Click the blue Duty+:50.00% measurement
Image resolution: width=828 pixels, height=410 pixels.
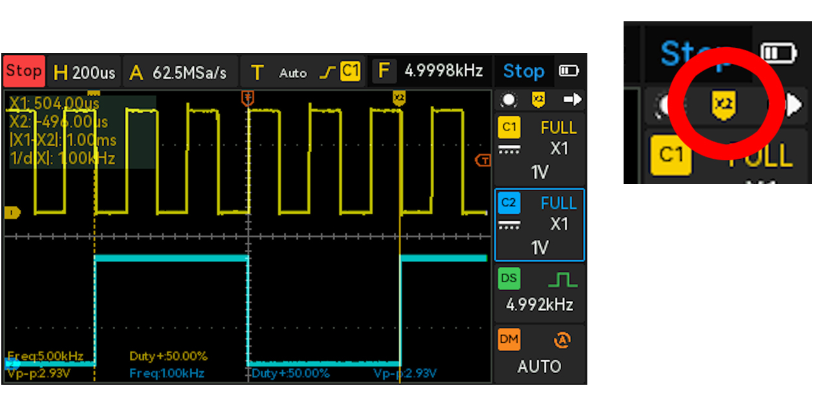(x=291, y=373)
